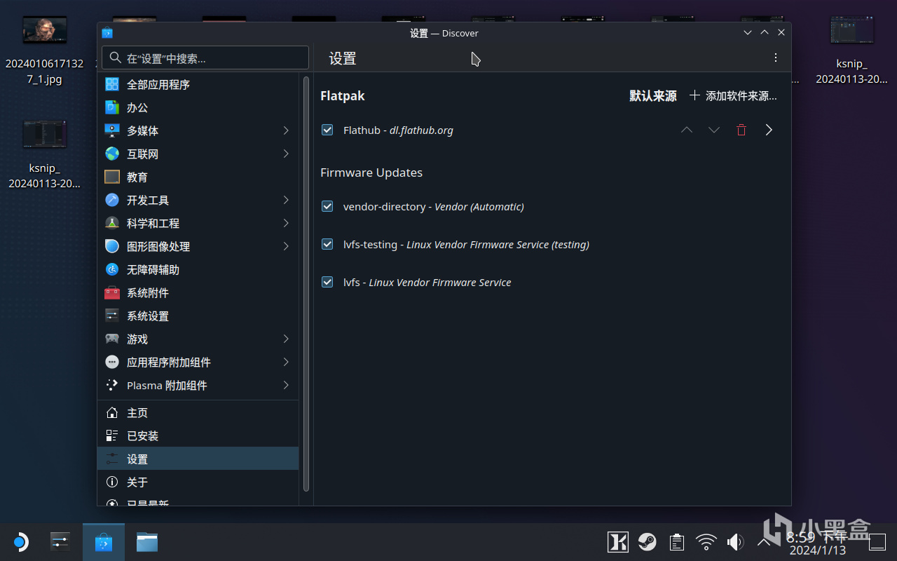The image size is (897, 561).
Task: Open Flathub source details with the right chevron
Action: tap(769, 130)
